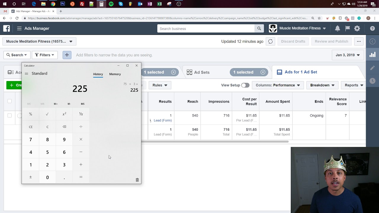Open Excel from the taskbar
Screen dimensions: 379x213
click(x=159, y=4)
